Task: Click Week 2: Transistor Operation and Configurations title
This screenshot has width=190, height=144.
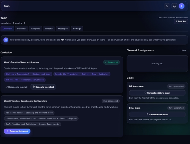Action: click(26, 101)
